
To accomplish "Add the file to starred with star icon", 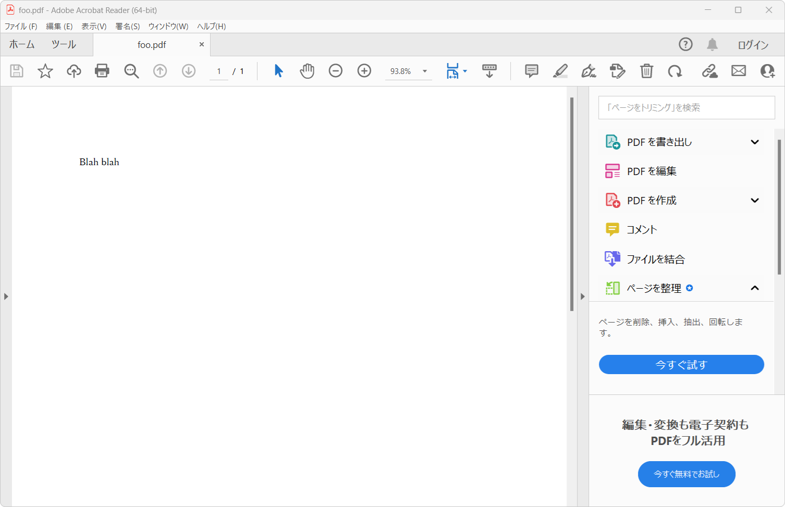I will pyautogui.click(x=45, y=71).
